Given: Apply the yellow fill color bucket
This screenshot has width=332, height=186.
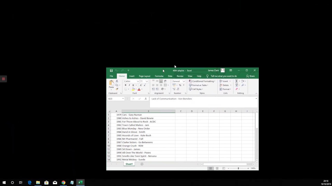Looking at the screenshot, I should [133, 89].
